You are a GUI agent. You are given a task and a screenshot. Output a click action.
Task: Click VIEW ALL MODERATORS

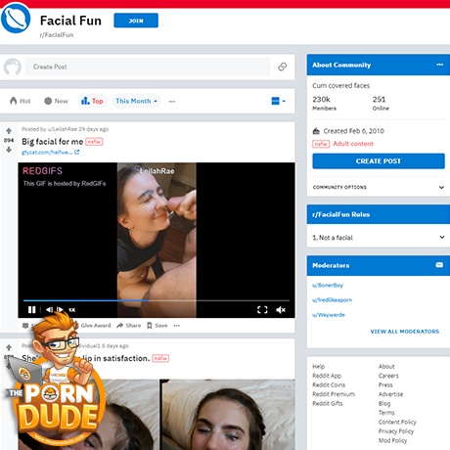tap(405, 332)
